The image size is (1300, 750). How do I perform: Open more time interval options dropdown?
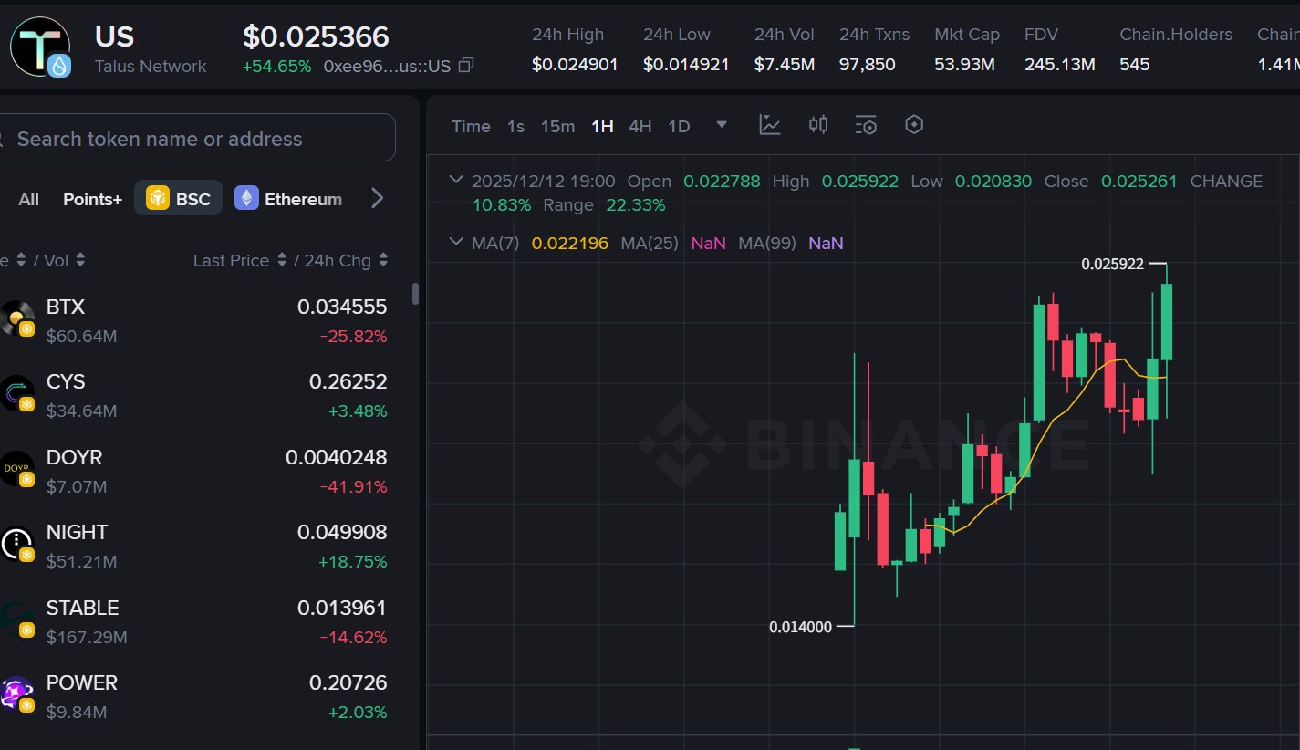click(x=722, y=125)
